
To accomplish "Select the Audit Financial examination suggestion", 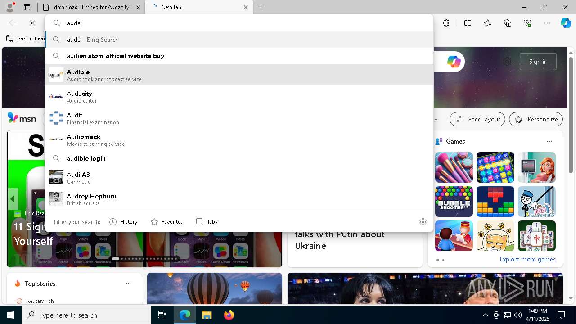I will coord(239,118).
